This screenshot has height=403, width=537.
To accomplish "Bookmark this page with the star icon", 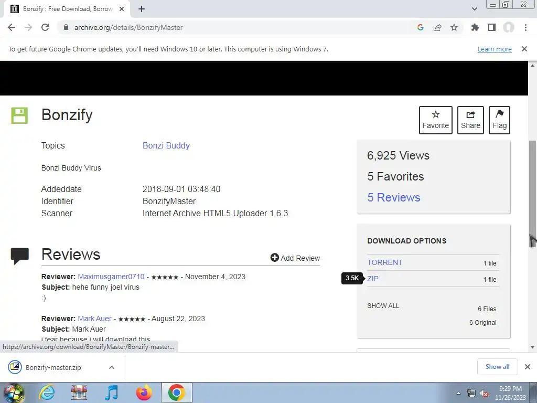I will coord(454,27).
